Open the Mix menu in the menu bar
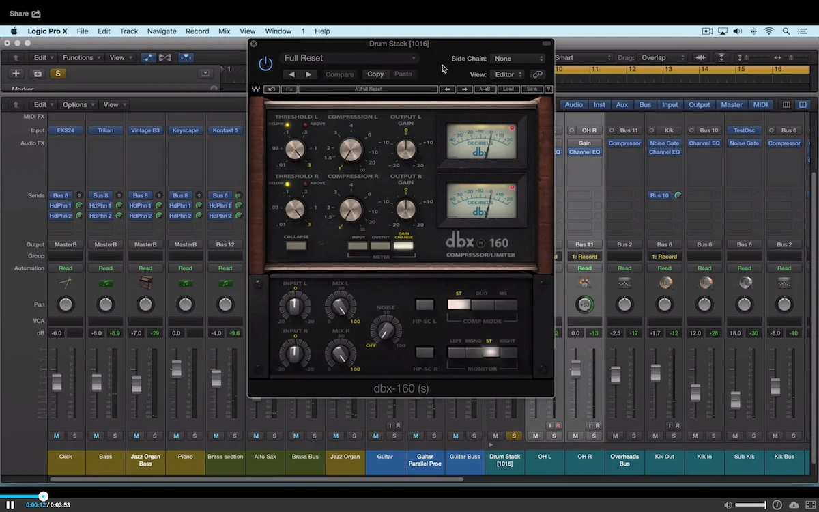This screenshot has height=512, width=819. (x=223, y=31)
